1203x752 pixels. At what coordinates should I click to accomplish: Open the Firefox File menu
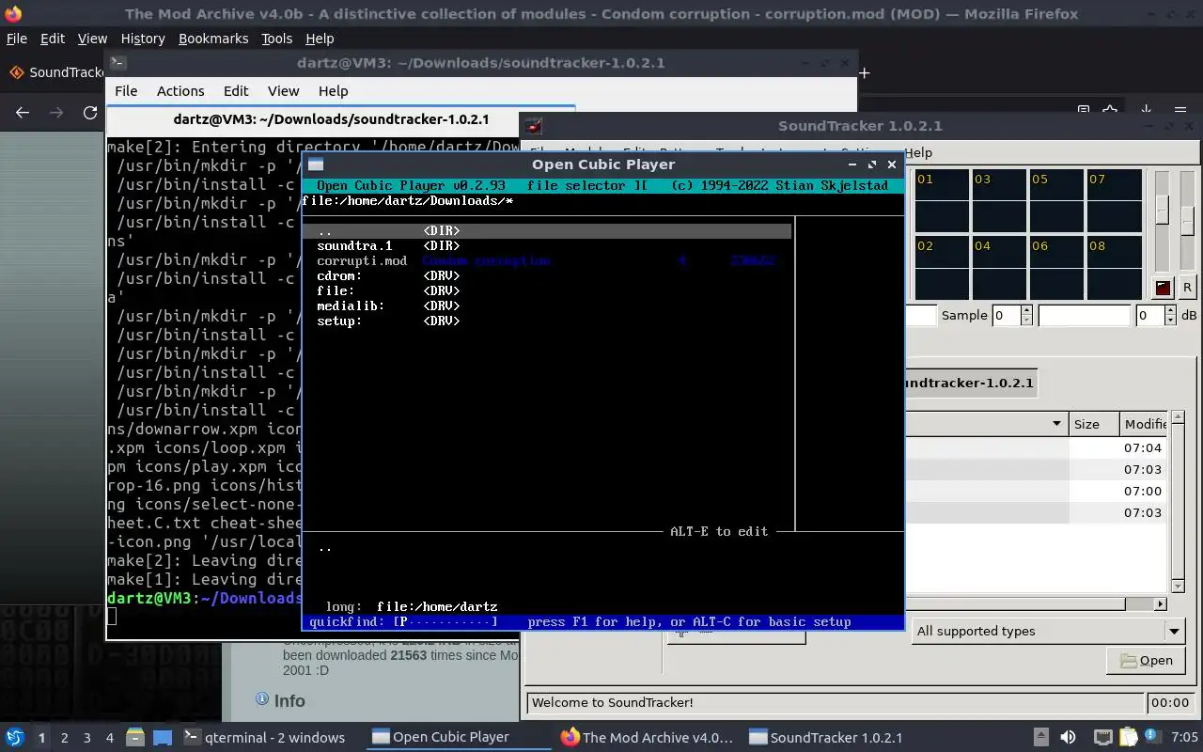tap(16, 39)
